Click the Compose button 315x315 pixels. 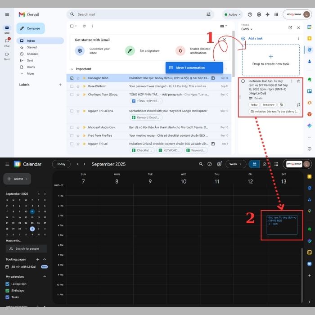pos(30,28)
